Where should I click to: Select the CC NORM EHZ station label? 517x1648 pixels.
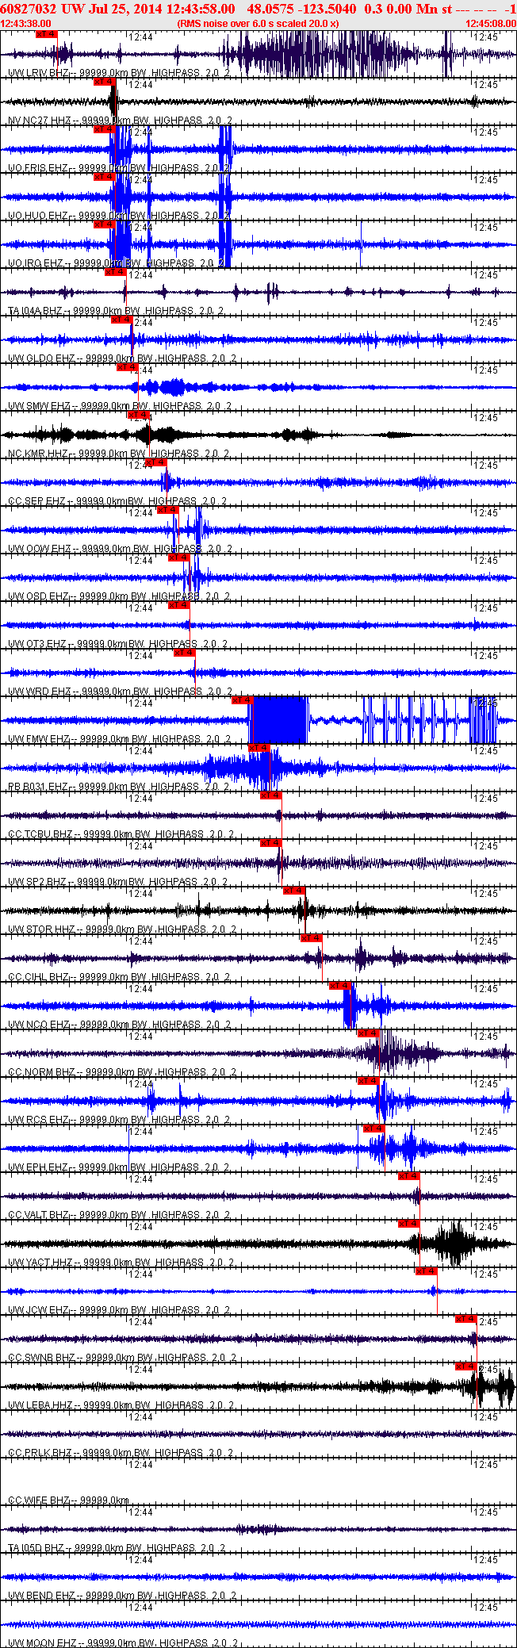click(41, 1072)
